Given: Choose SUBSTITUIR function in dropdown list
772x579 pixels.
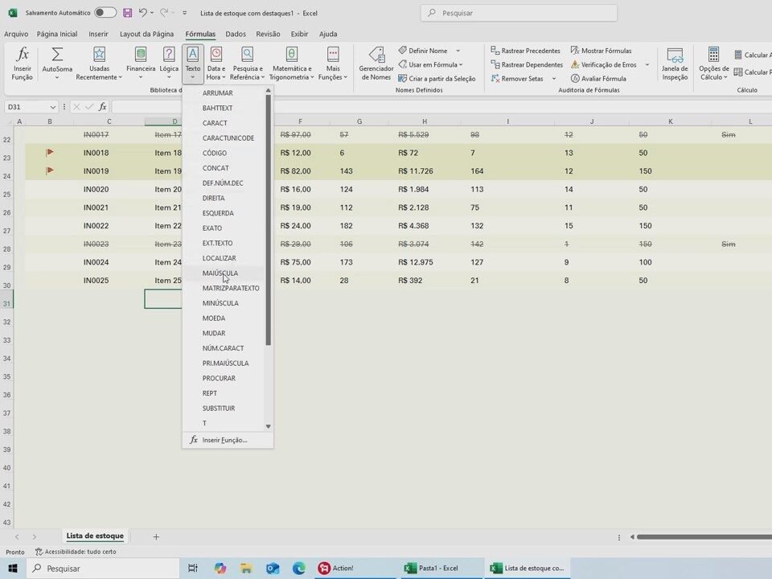Looking at the screenshot, I should coord(219,409).
